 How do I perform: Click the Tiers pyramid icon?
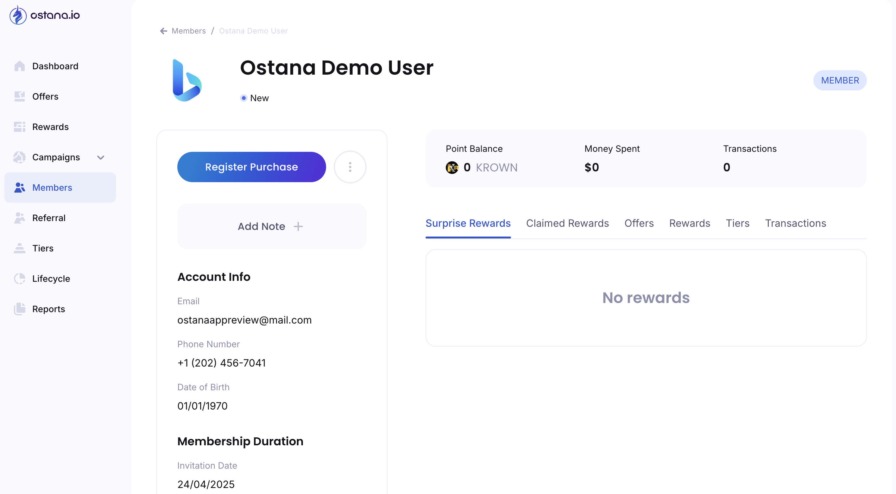(20, 248)
